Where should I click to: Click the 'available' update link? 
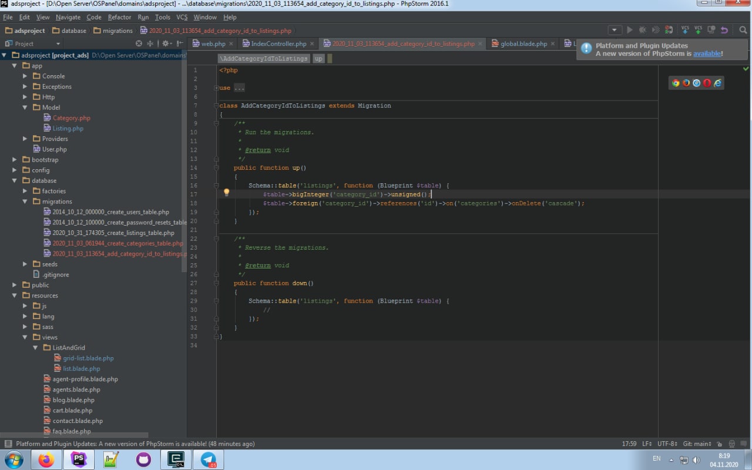click(707, 53)
